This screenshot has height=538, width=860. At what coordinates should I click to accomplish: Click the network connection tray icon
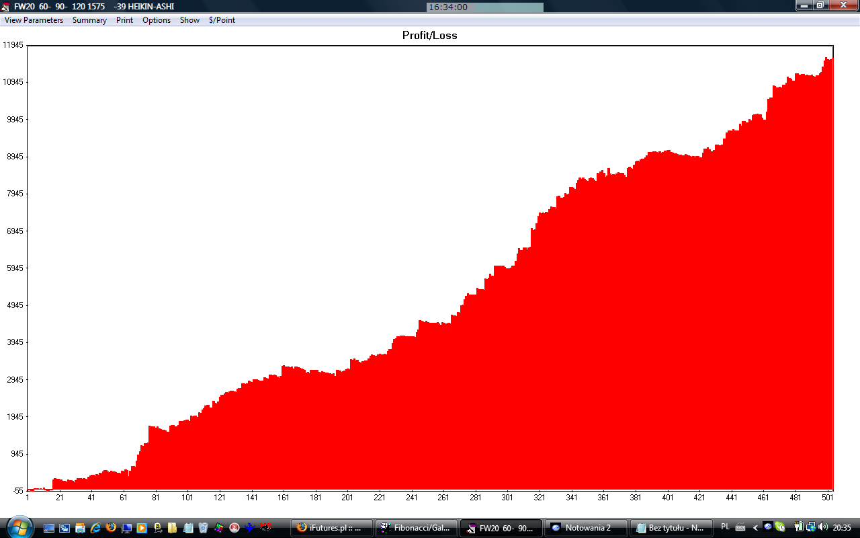click(811, 527)
